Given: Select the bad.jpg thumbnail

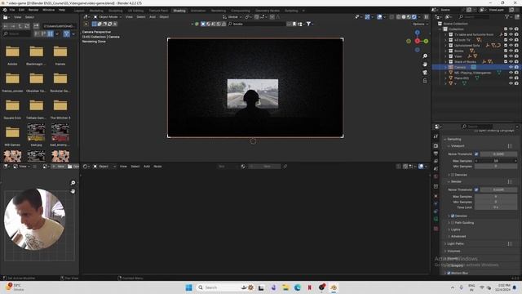Looking at the screenshot, I should pos(36,135).
